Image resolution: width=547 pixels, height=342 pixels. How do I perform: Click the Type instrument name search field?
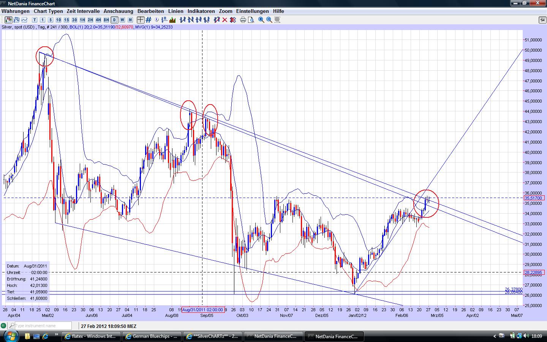[x=43, y=326]
